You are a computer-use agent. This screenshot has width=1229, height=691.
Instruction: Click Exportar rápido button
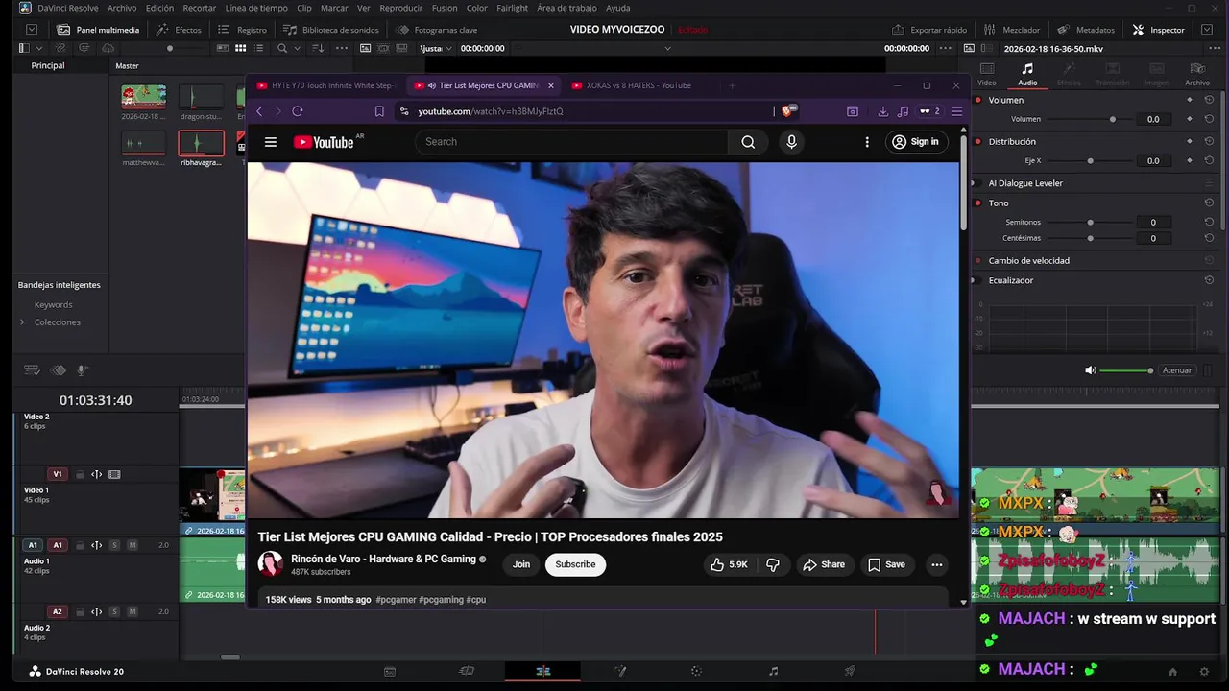pyautogui.click(x=929, y=30)
